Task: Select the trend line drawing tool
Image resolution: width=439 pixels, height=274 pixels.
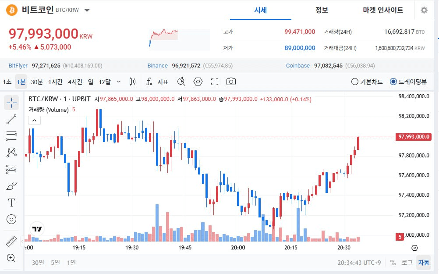Action: (11, 119)
